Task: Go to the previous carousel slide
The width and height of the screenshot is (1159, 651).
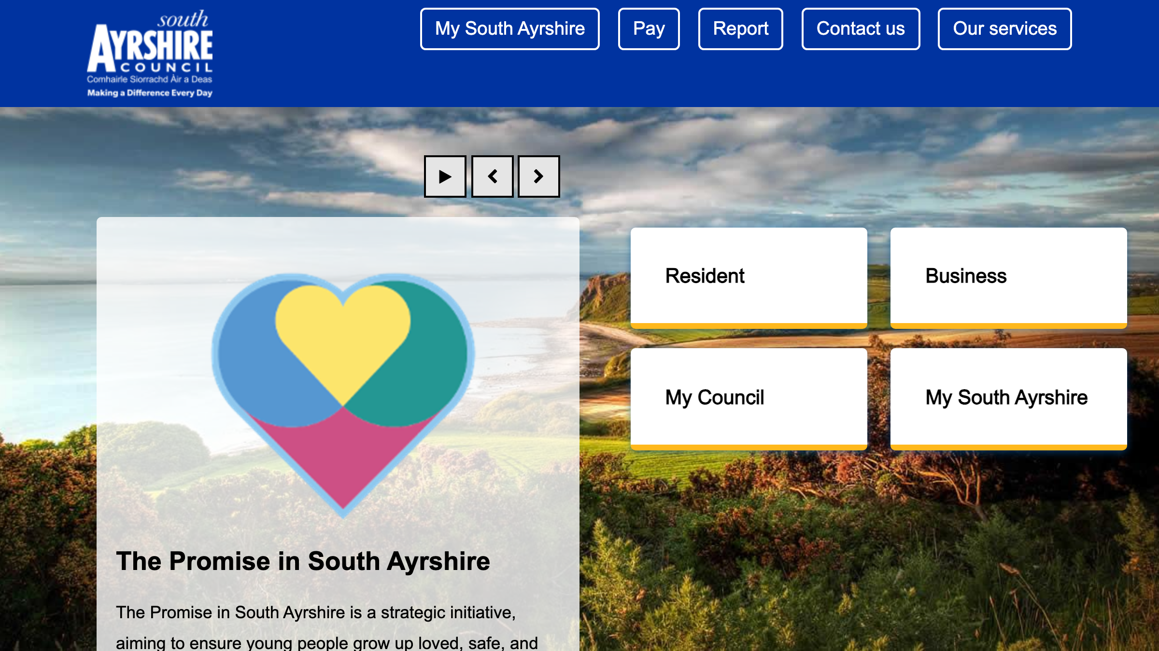Action: 492,176
